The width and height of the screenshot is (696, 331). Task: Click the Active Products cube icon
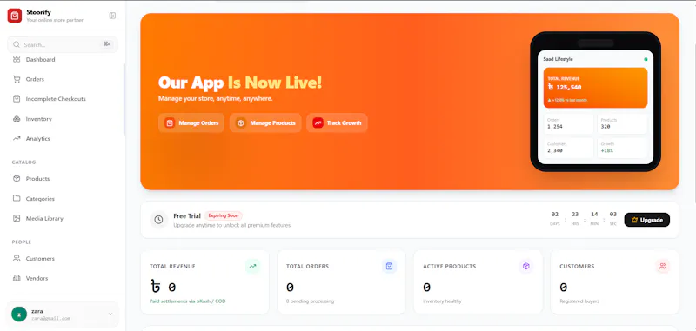click(526, 267)
